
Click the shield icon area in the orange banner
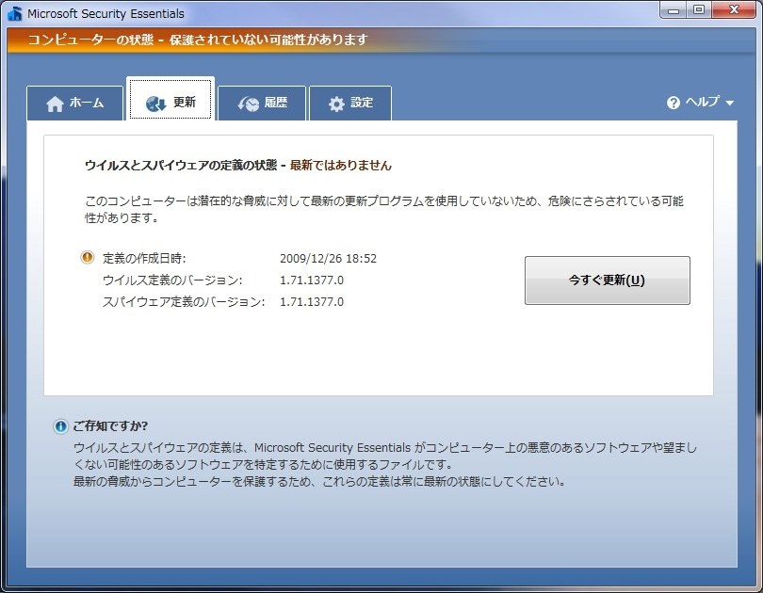click(x=17, y=39)
